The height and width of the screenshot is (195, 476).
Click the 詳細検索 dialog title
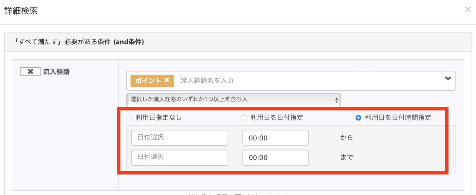click(x=21, y=11)
